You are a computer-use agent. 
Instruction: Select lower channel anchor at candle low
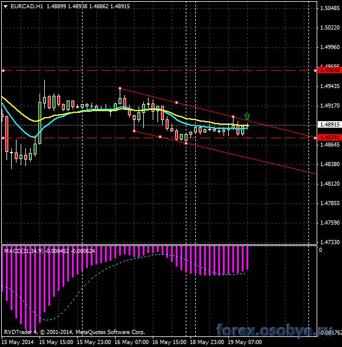pos(186,144)
